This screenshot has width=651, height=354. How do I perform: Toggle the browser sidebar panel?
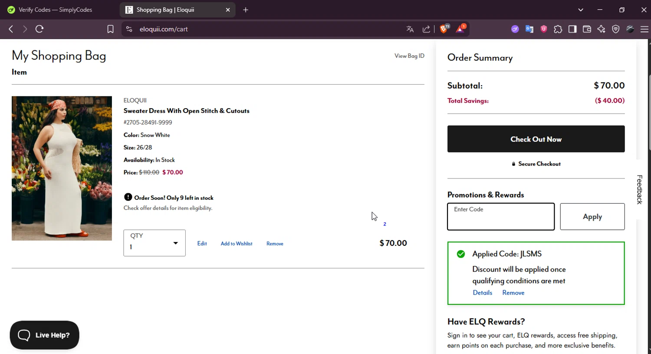(572, 29)
